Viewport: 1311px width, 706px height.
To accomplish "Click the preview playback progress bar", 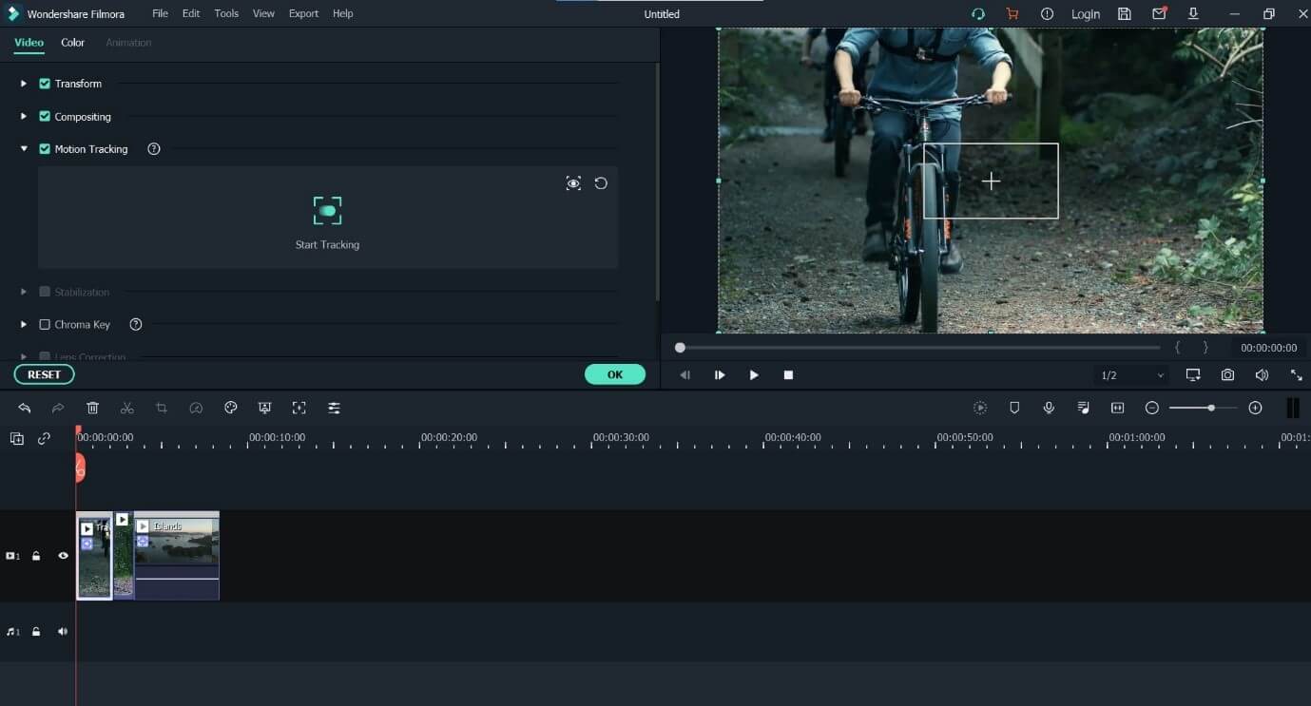I will coord(917,348).
